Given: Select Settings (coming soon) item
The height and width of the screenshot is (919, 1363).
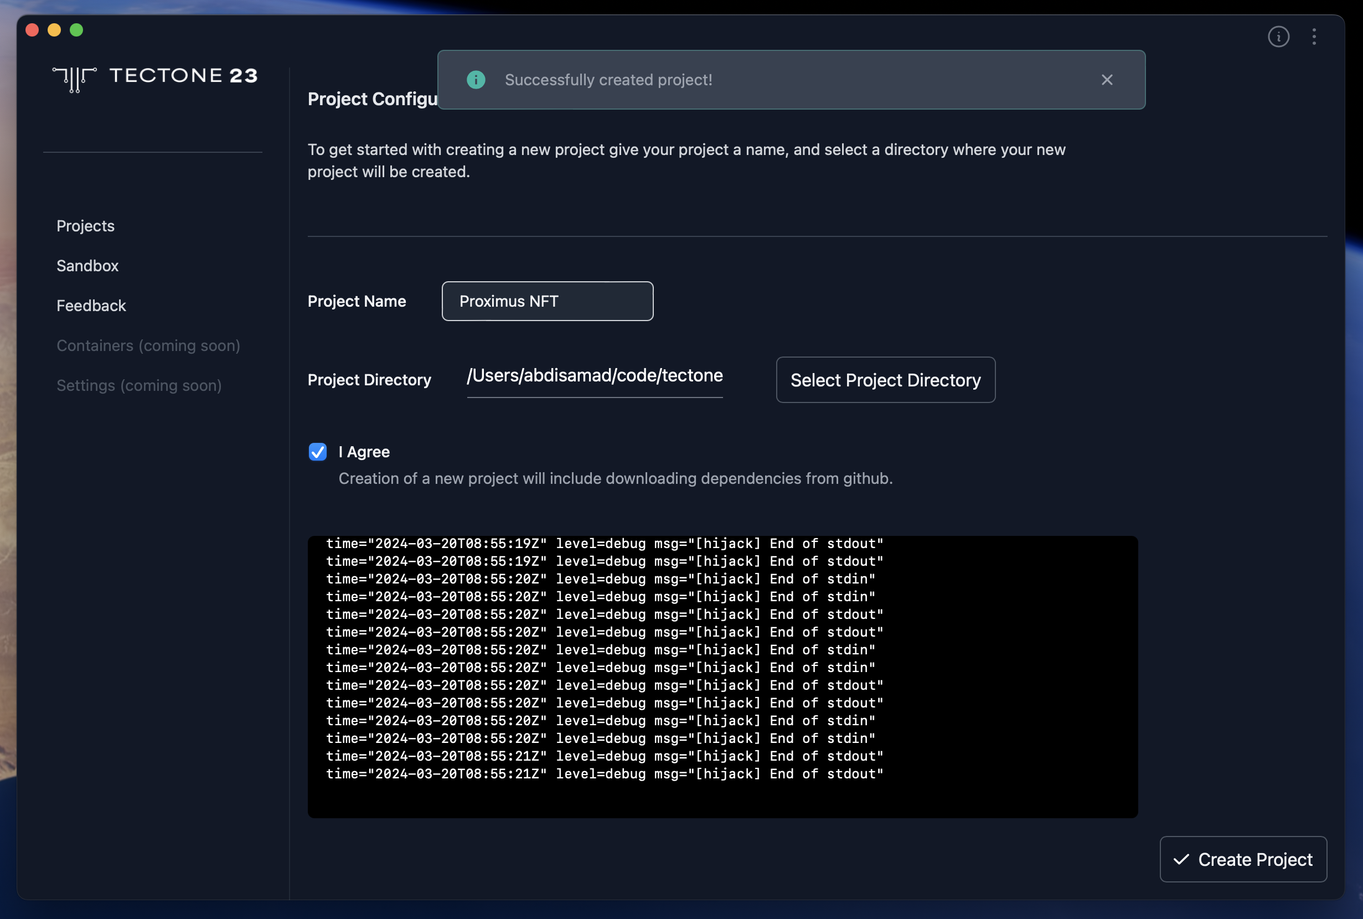Looking at the screenshot, I should click(139, 385).
